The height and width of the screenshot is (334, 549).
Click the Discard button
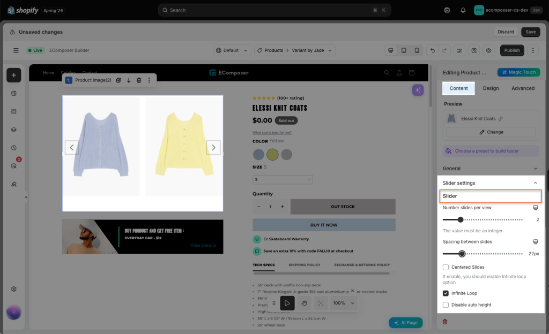coord(506,32)
